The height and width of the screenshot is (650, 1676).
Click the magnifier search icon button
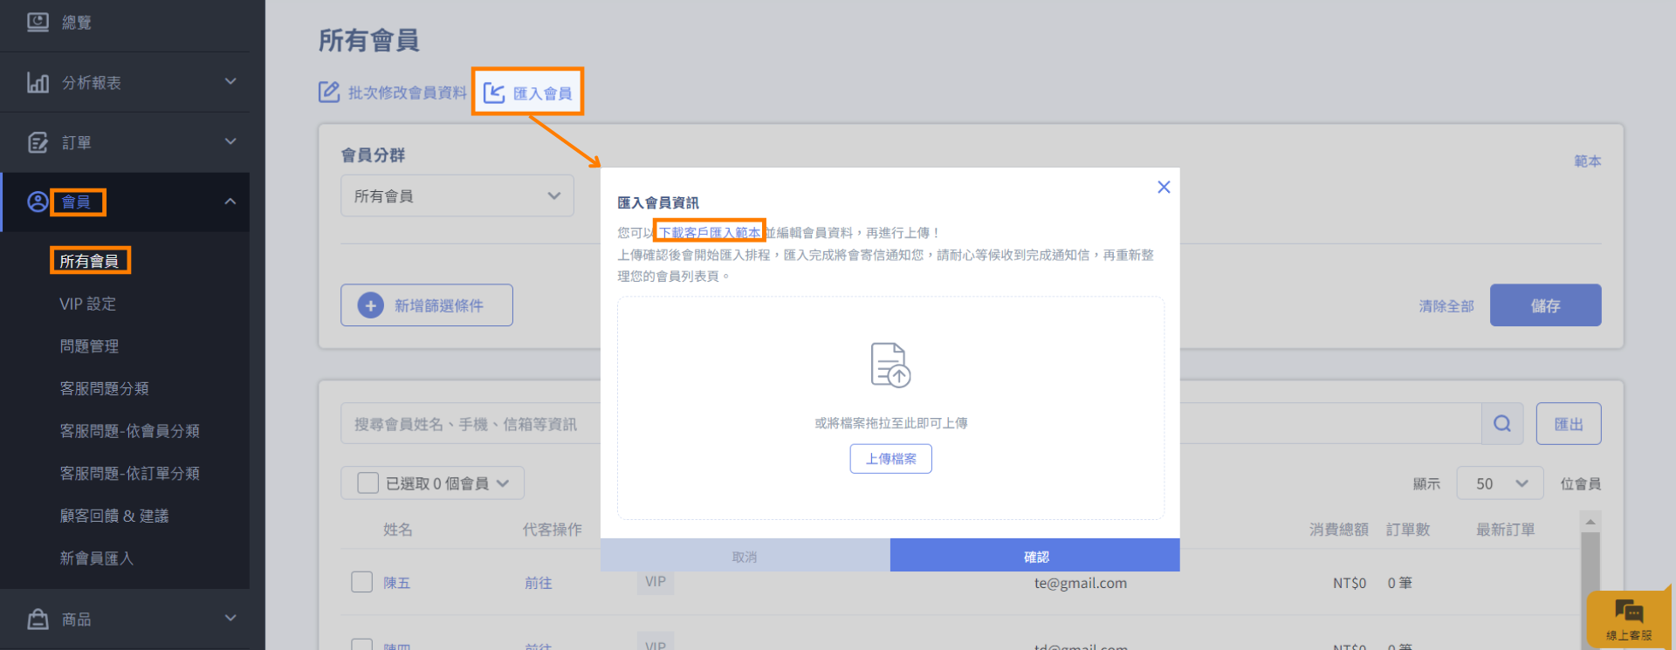tap(1502, 423)
